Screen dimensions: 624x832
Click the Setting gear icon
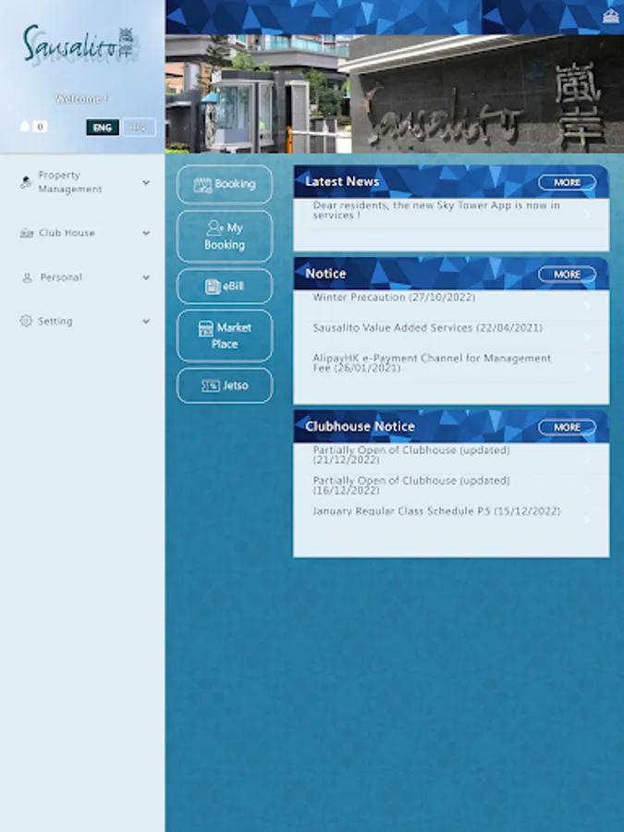[26, 321]
